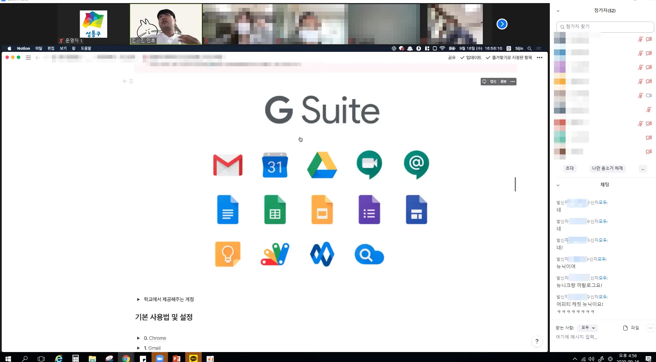Go back with Notion's left arrow
This screenshot has width=656, height=362.
38,58
